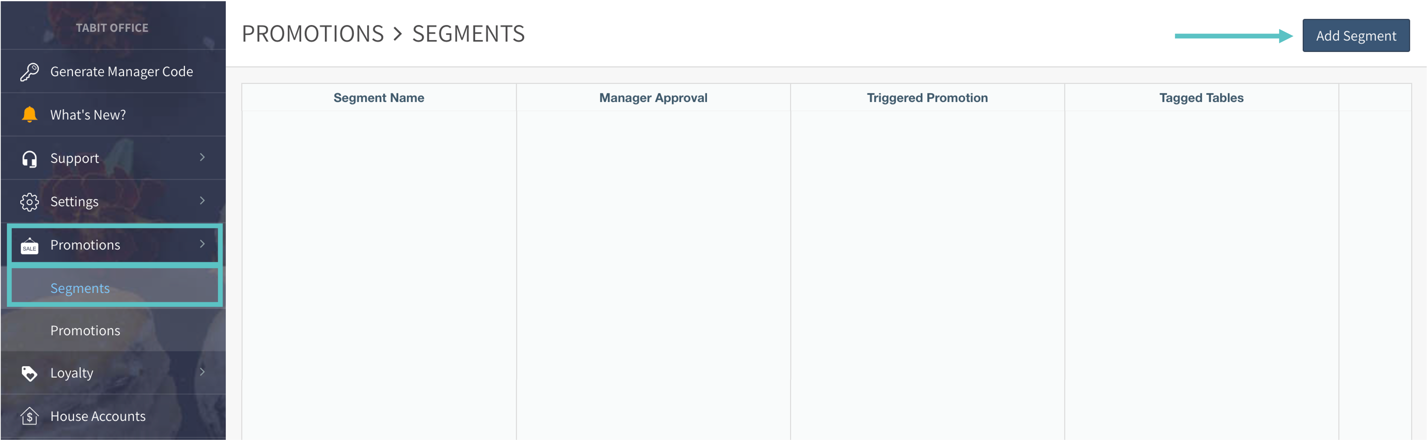The height and width of the screenshot is (440, 1428).
Task: Click the price tag Loyalty icon
Action: 29,373
